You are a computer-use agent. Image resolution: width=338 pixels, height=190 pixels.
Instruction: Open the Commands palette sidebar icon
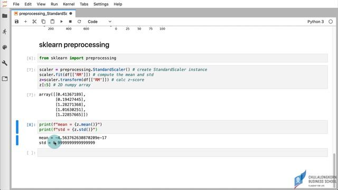point(5,47)
